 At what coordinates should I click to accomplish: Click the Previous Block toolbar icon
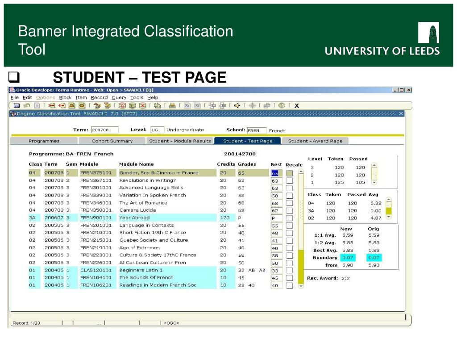(97, 105)
